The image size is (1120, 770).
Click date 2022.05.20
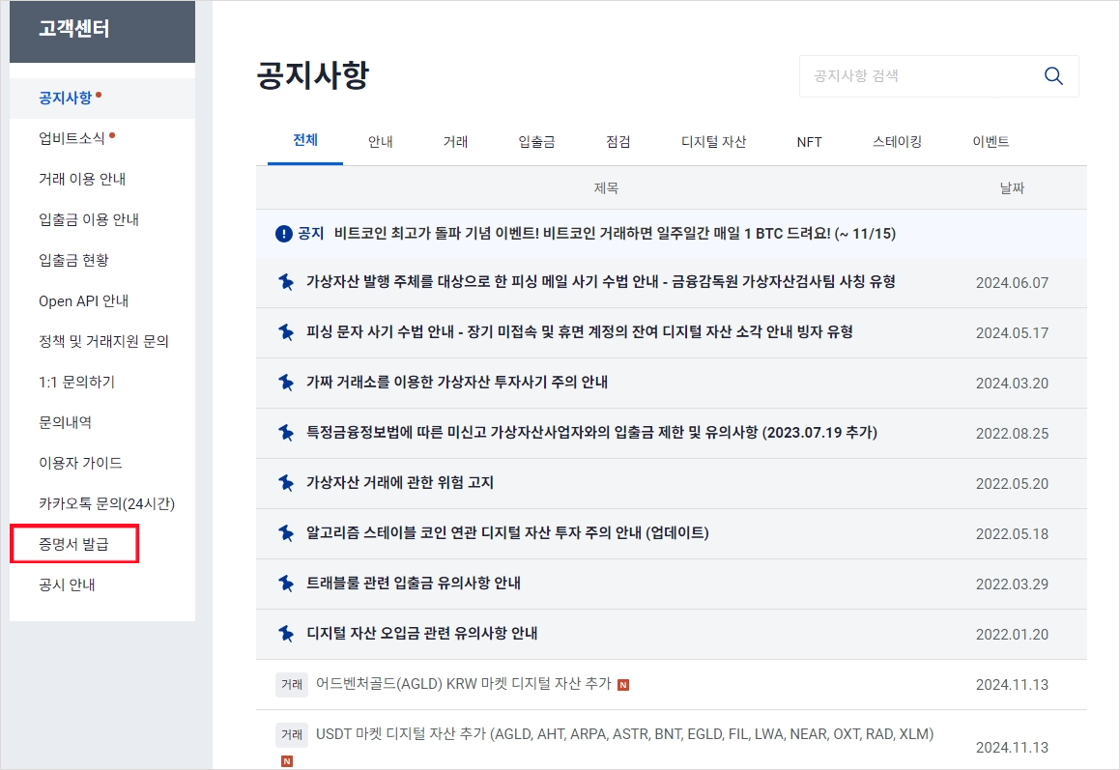click(x=1012, y=484)
